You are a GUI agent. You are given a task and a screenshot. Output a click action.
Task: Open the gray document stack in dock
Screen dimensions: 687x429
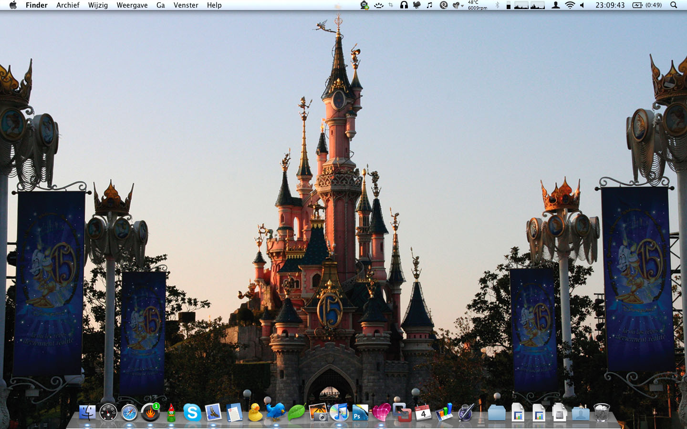click(560, 413)
